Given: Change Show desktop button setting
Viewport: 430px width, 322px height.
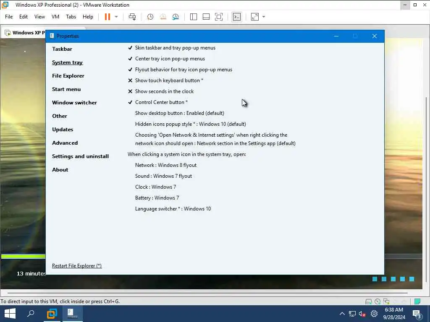Looking at the screenshot, I should click(x=180, y=113).
